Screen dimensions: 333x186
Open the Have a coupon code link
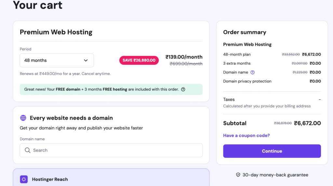tap(246, 135)
